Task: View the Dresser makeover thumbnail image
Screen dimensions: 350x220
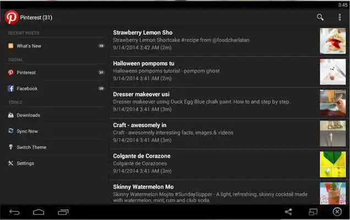Action: [332, 102]
